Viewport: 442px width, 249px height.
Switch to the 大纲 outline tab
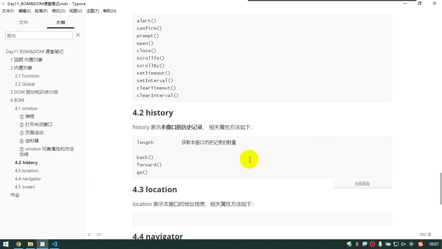point(60,22)
